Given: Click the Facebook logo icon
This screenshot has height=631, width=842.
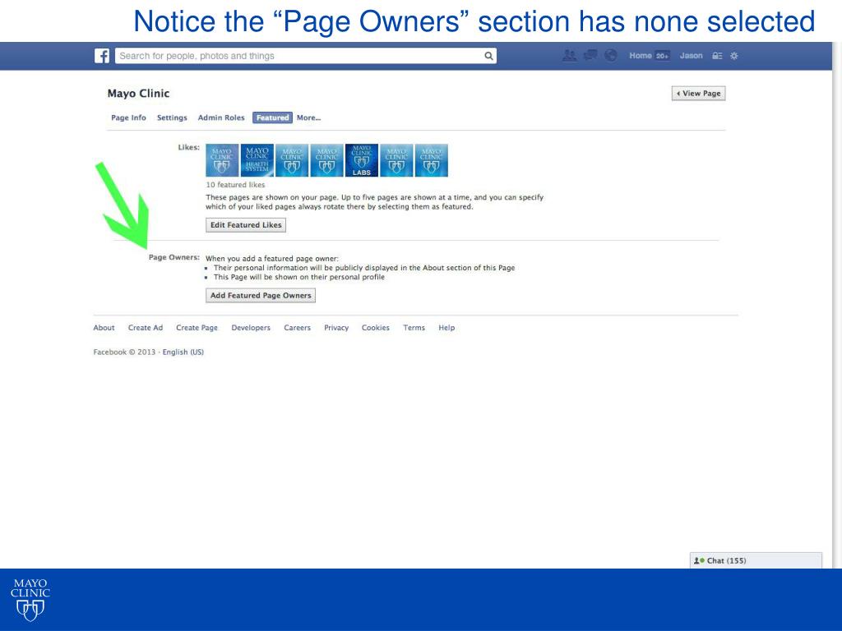Looking at the screenshot, I should pos(102,56).
